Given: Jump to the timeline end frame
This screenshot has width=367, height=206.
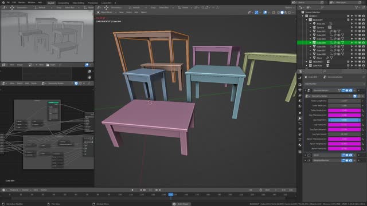Looking at the screenshot, I should tap(160, 190).
